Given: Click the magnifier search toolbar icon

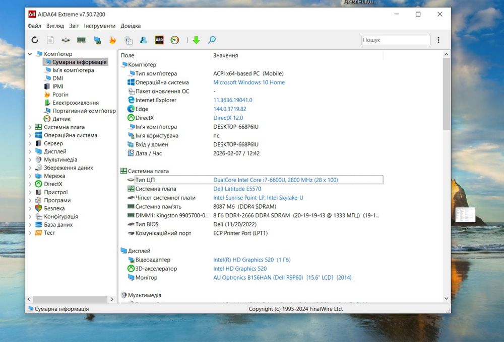Looking at the screenshot, I should (212, 40).
